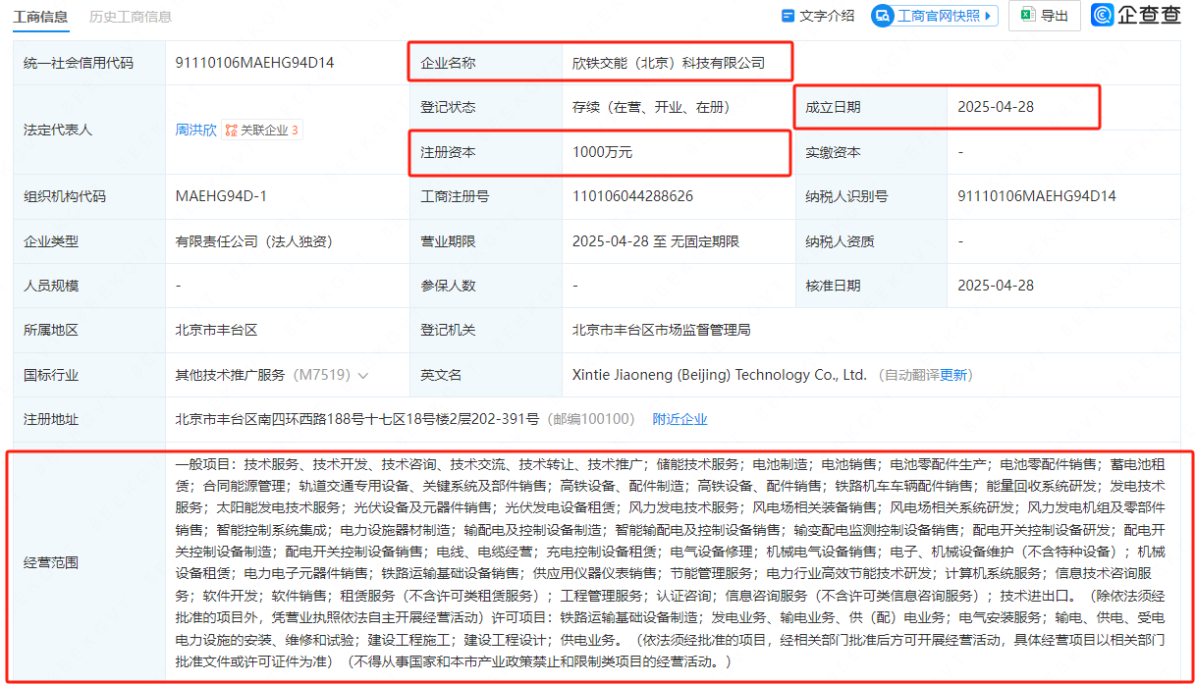
Task: Click the 营业期限 label cell
Action: (486, 241)
